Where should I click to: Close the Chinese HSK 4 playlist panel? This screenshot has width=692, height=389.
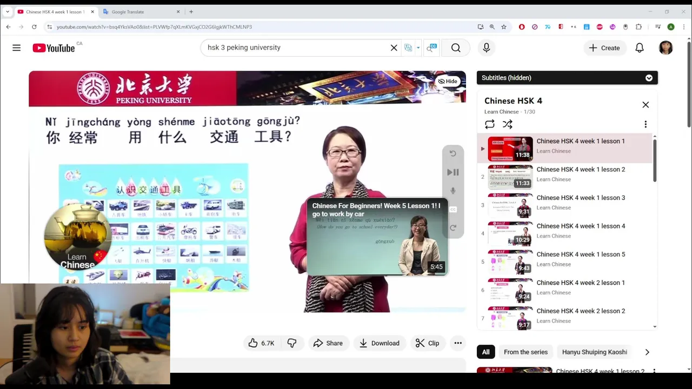point(646,105)
